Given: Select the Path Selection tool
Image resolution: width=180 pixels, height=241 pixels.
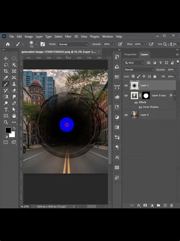Looking at the screenshot, I should click(14, 109).
